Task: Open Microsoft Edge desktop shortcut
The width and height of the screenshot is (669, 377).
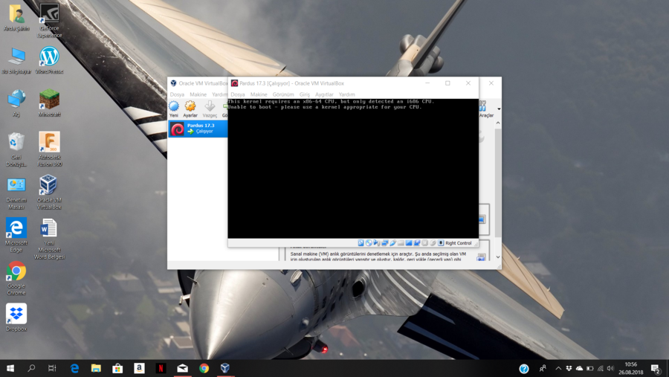Action: [16, 235]
